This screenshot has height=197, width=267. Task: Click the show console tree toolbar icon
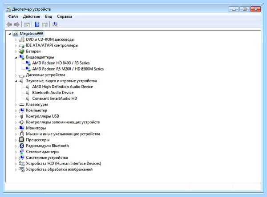27,25
